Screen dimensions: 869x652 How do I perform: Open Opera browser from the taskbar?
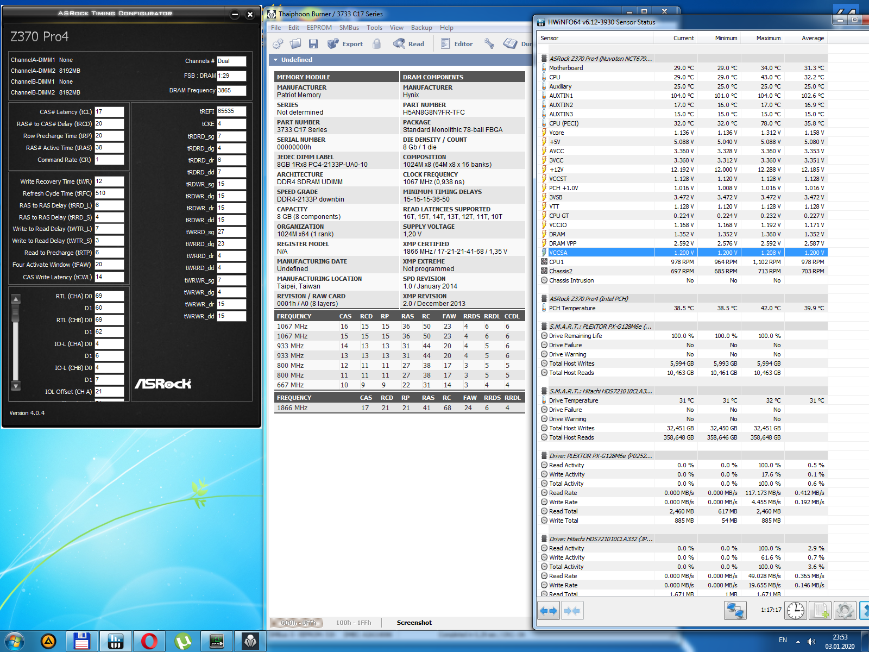(149, 642)
